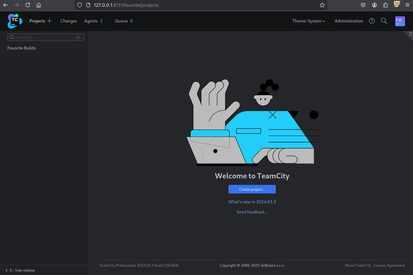Open the help question mark icon
413x275 pixels.
(372, 21)
